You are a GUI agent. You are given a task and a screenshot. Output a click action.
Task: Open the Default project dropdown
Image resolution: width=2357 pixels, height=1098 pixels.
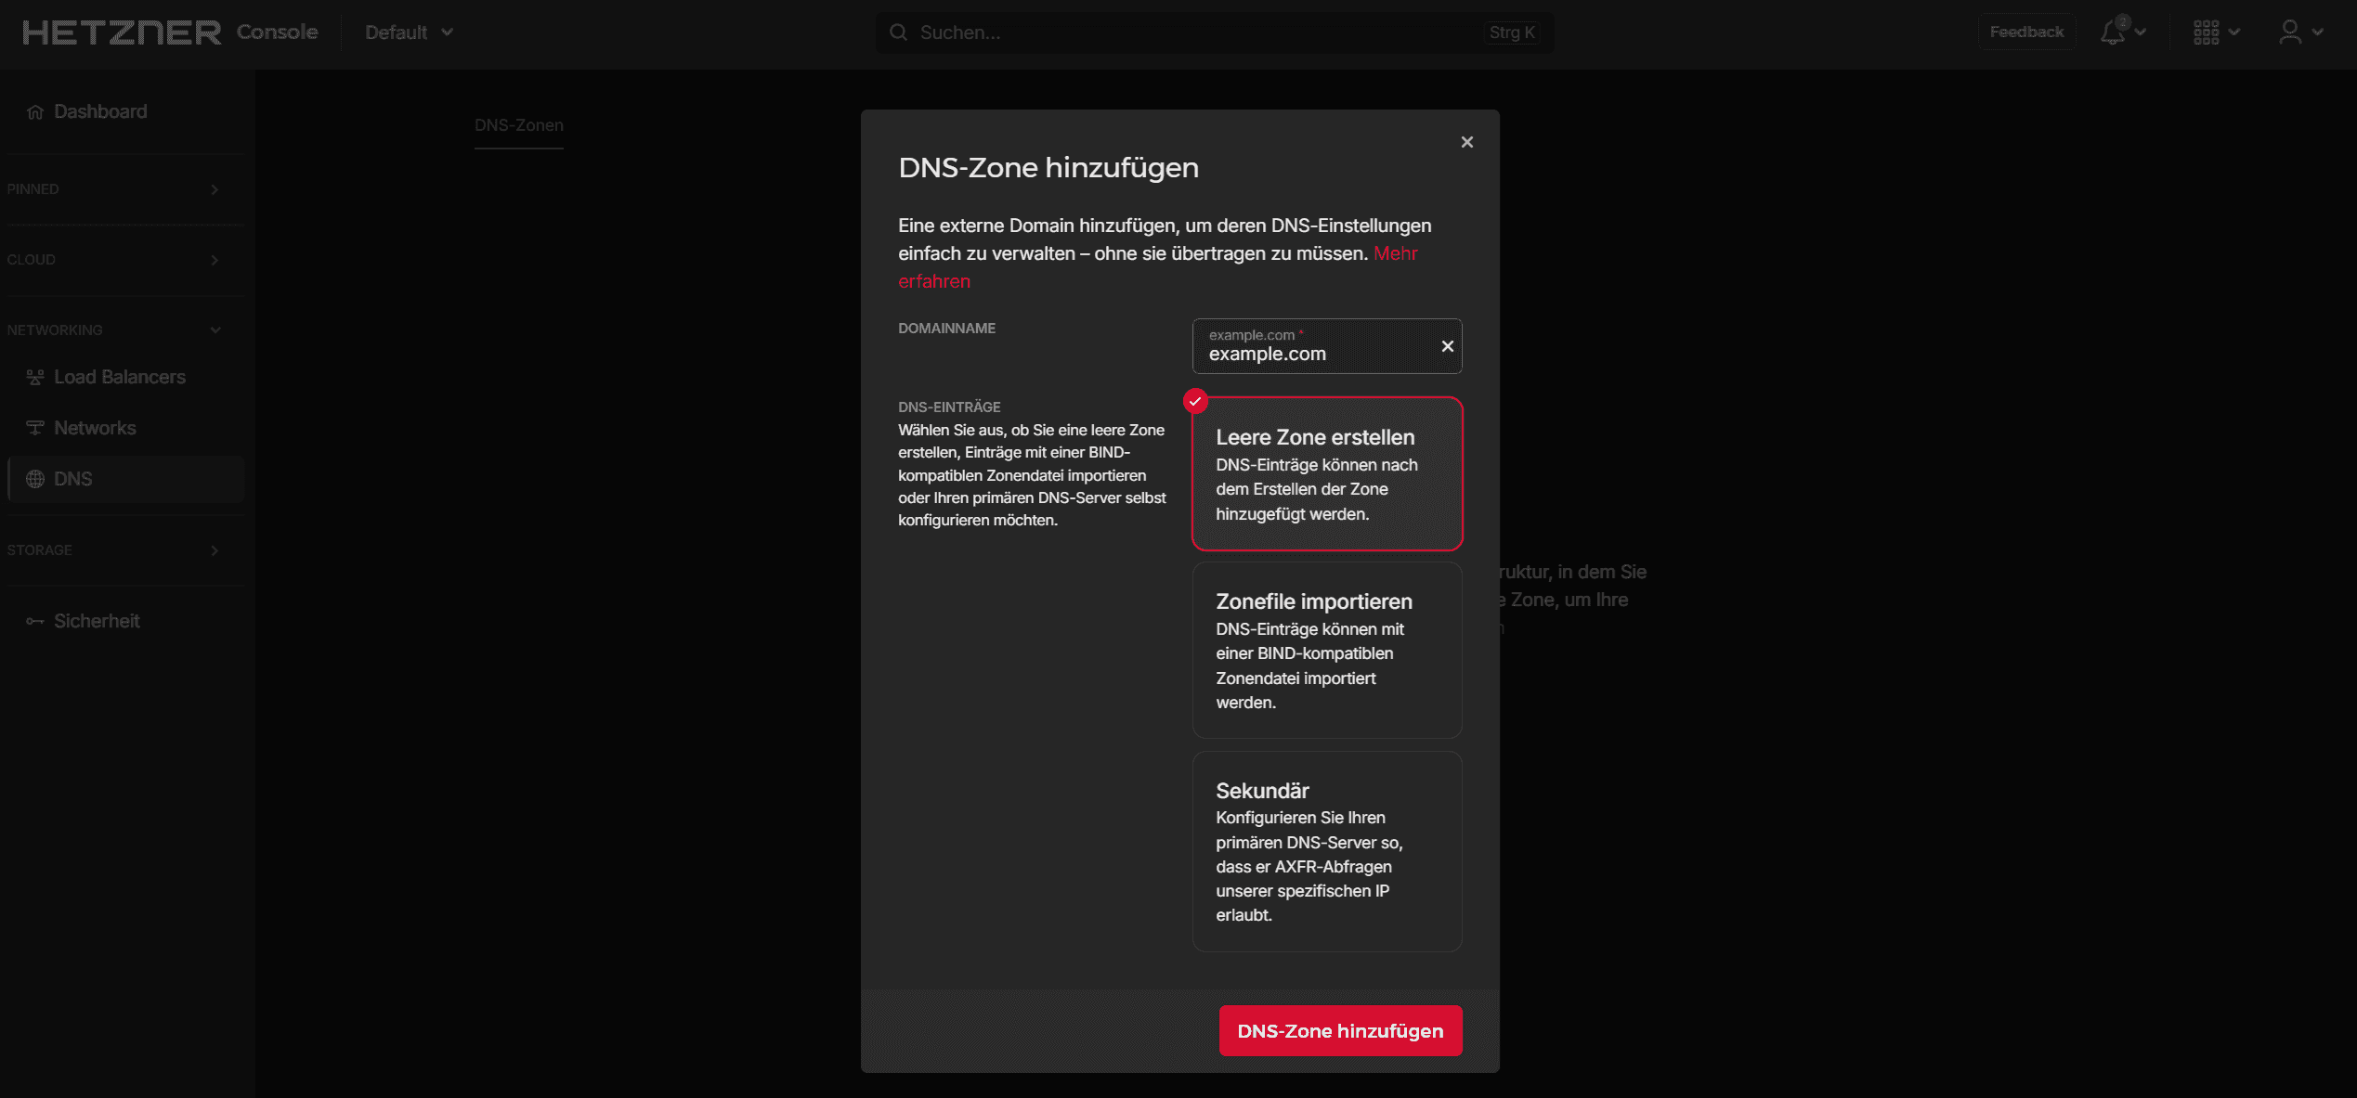409,32
